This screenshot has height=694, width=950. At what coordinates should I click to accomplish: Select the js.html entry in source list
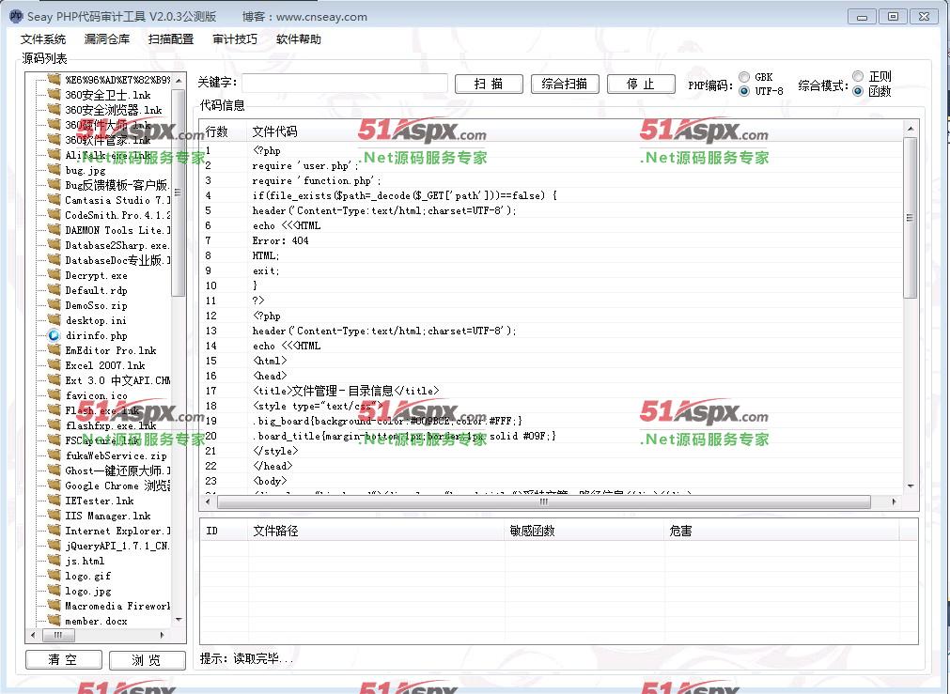[x=85, y=561]
